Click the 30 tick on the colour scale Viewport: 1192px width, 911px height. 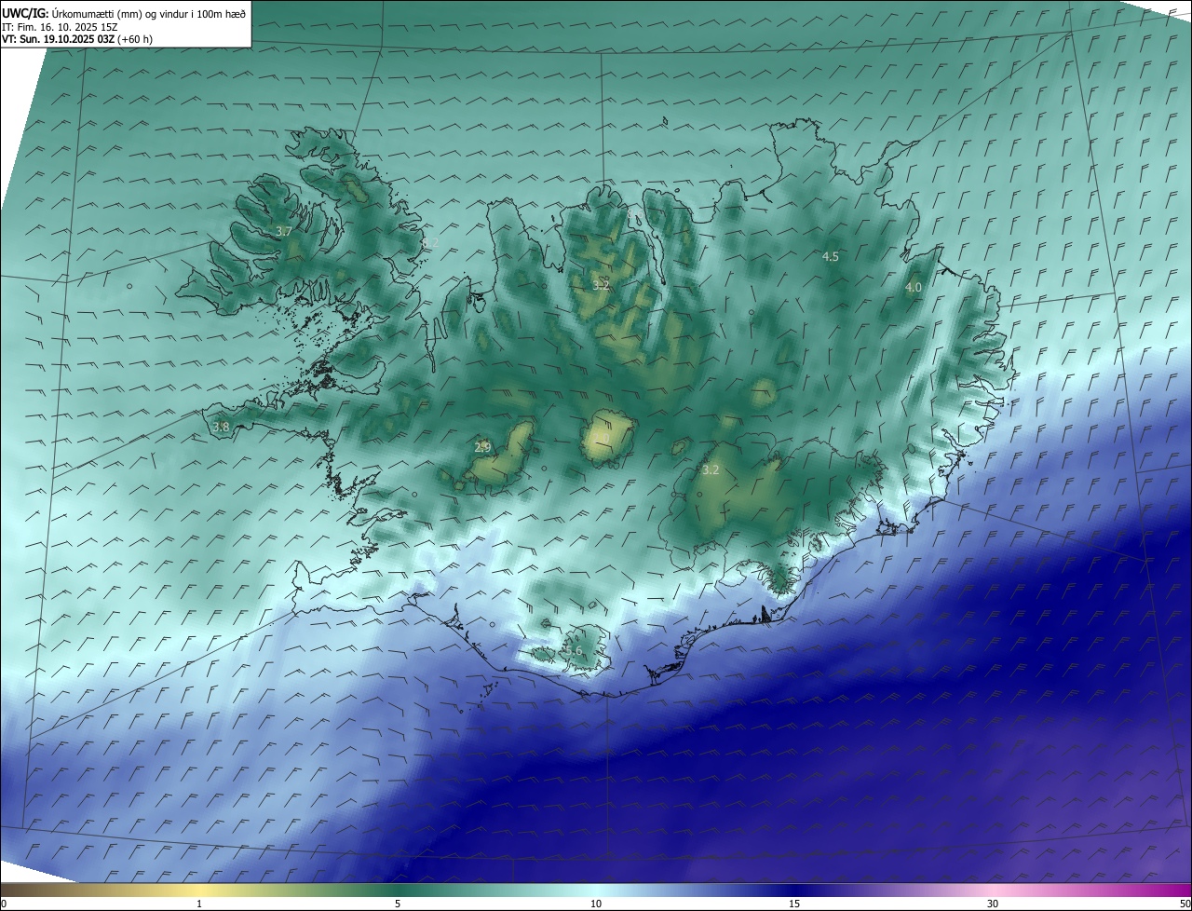[x=993, y=904]
